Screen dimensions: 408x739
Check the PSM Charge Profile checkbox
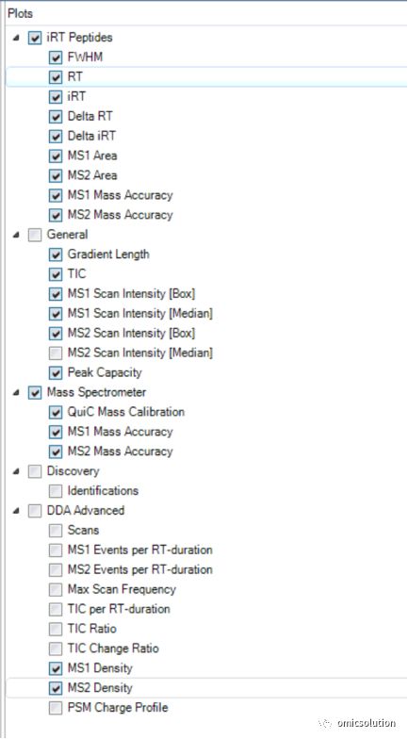[56, 708]
